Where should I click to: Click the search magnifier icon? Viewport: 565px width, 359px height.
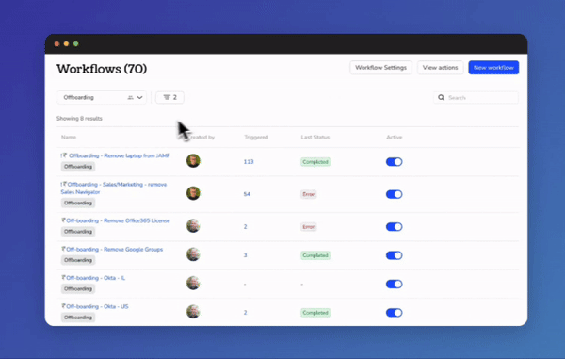(441, 97)
